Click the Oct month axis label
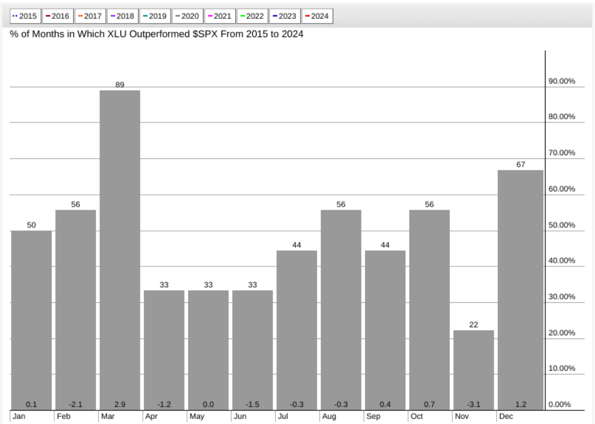This screenshot has width=595, height=424. pyautogui.click(x=417, y=416)
